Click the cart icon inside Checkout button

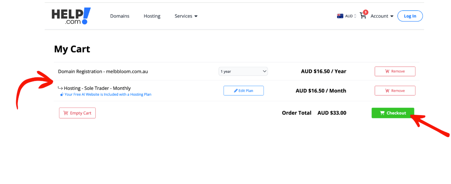(x=382, y=113)
